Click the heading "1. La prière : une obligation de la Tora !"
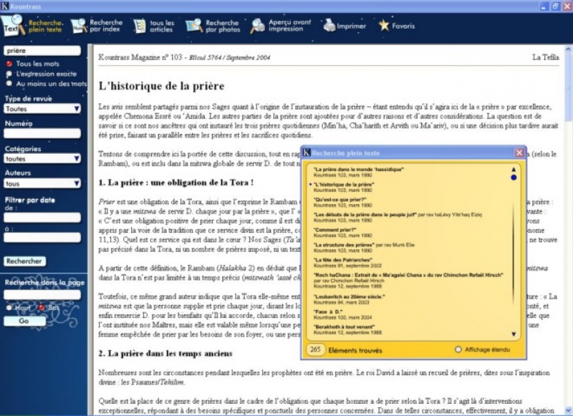 tap(175, 183)
